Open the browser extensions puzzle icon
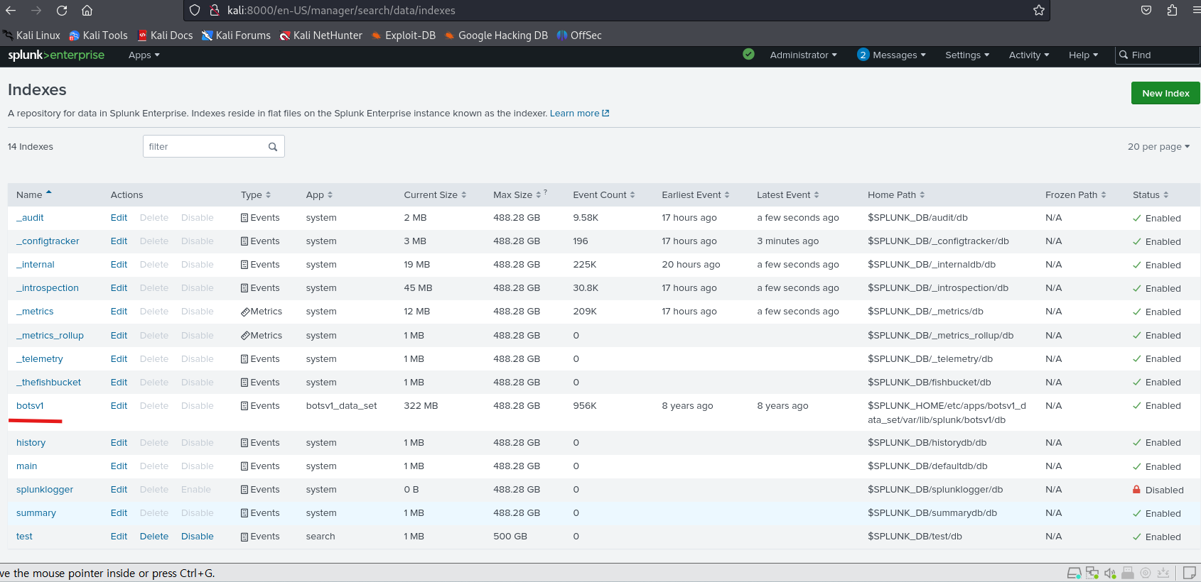1201x582 pixels. [x=1172, y=10]
